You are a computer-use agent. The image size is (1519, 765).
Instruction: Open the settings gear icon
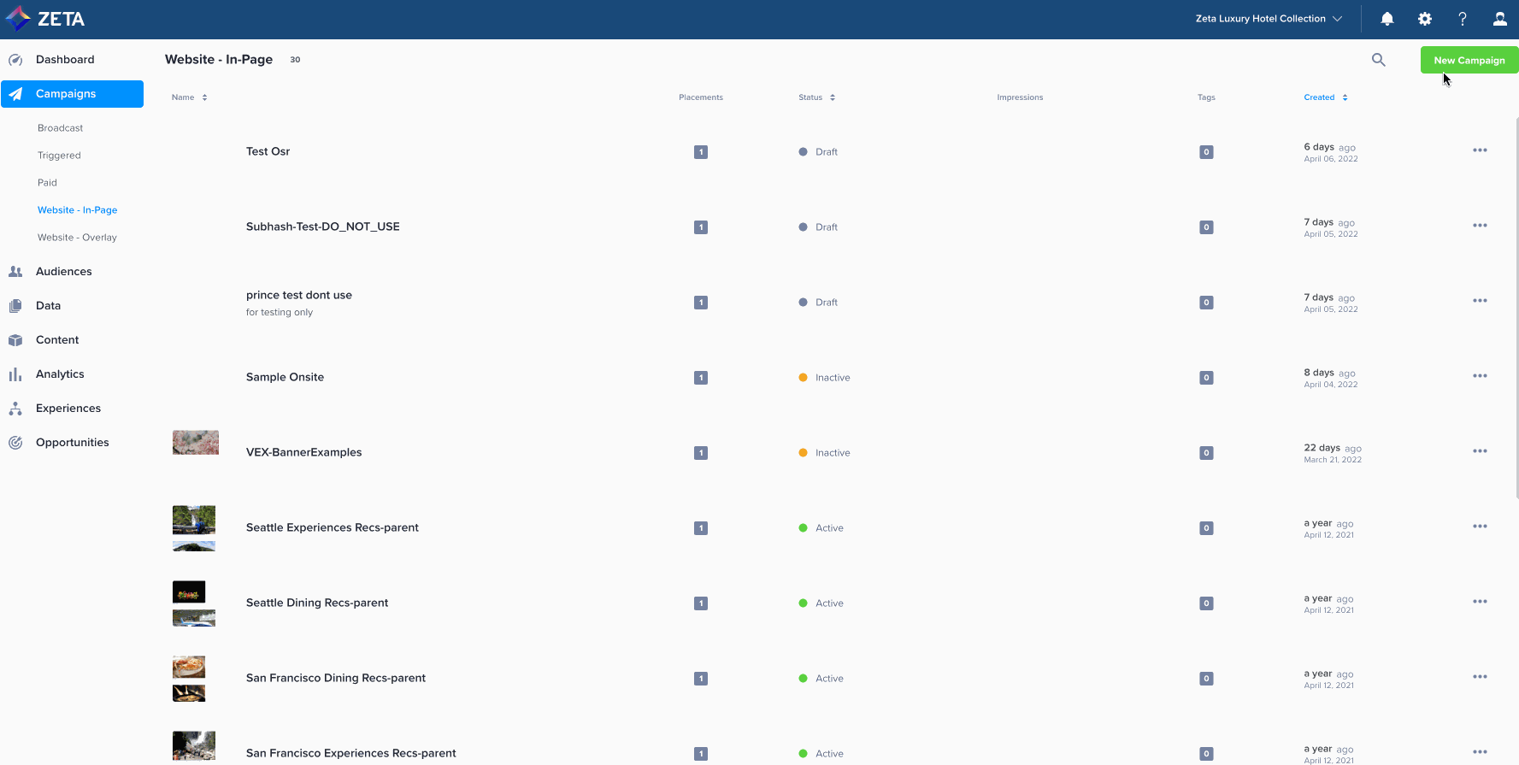pyautogui.click(x=1424, y=19)
